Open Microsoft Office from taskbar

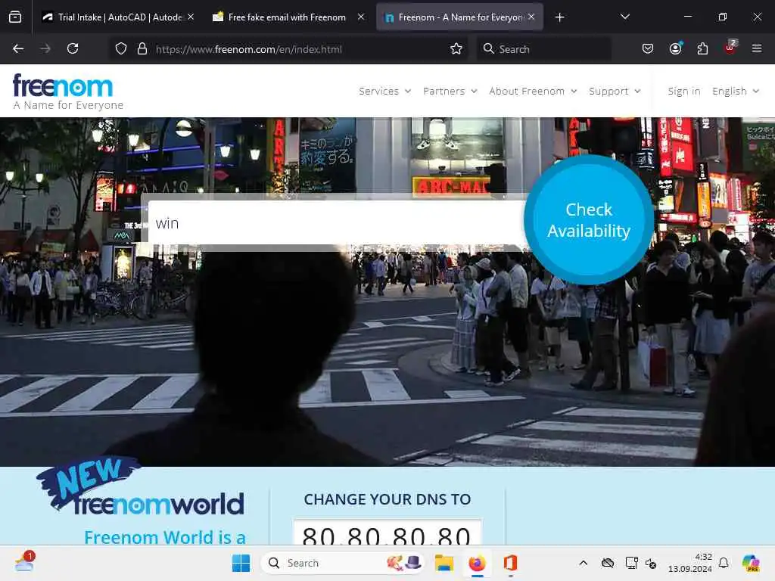point(510,563)
